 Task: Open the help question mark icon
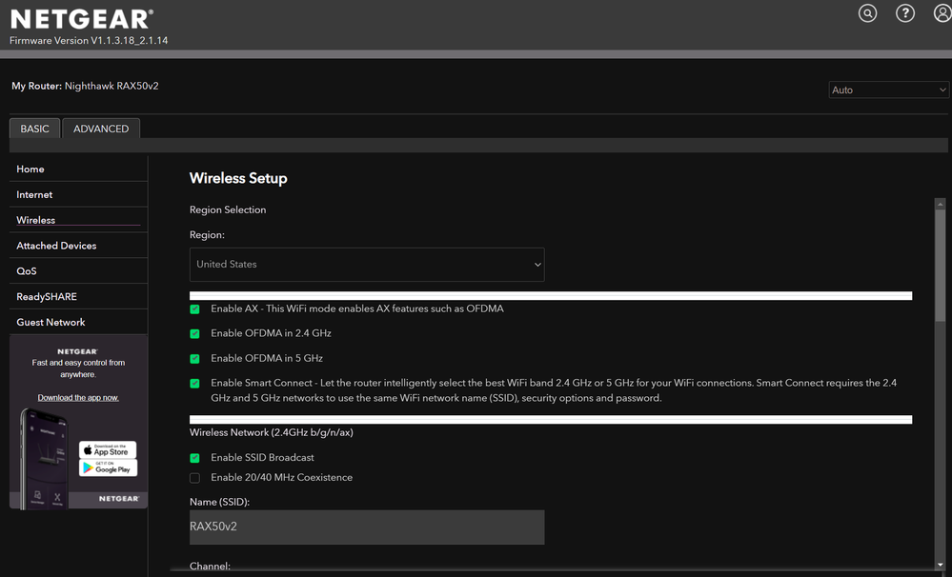click(x=905, y=13)
